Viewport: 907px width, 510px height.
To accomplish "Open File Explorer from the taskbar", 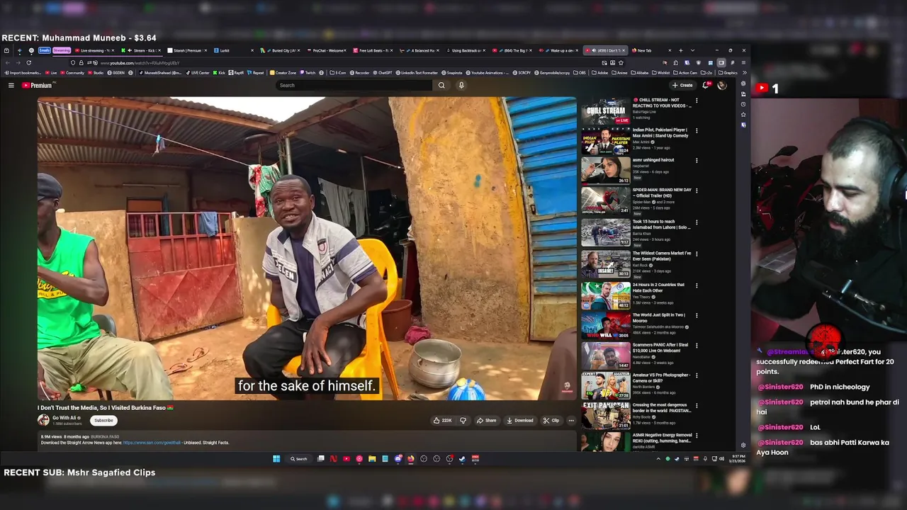I will 372,458.
